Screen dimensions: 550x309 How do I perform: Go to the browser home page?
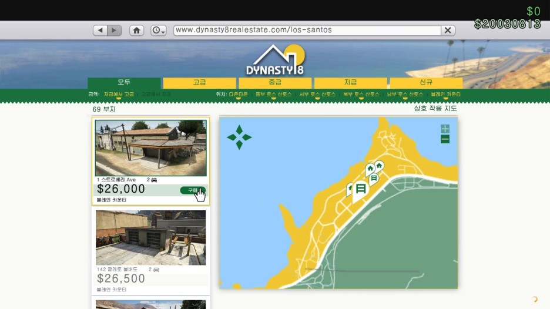coord(136,30)
